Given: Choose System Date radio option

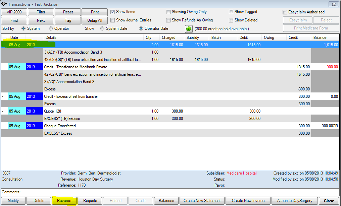Looking at the screenshot, I should point(102,29).
